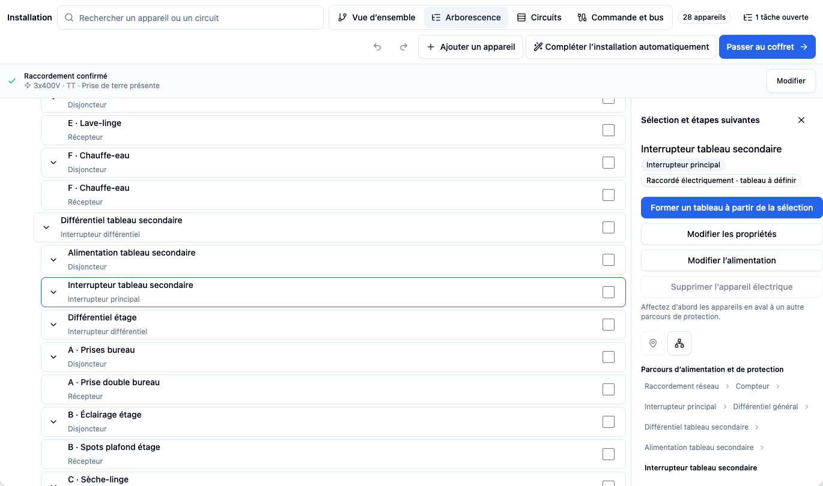This screenshot has height=486, width=823.
Task: Check the box for Différentiel étage
Action: (609, 325)
